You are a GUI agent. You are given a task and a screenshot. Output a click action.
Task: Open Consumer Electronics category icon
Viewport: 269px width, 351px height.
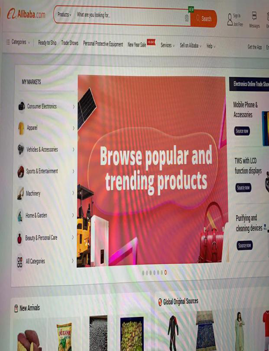click(22, 106)
